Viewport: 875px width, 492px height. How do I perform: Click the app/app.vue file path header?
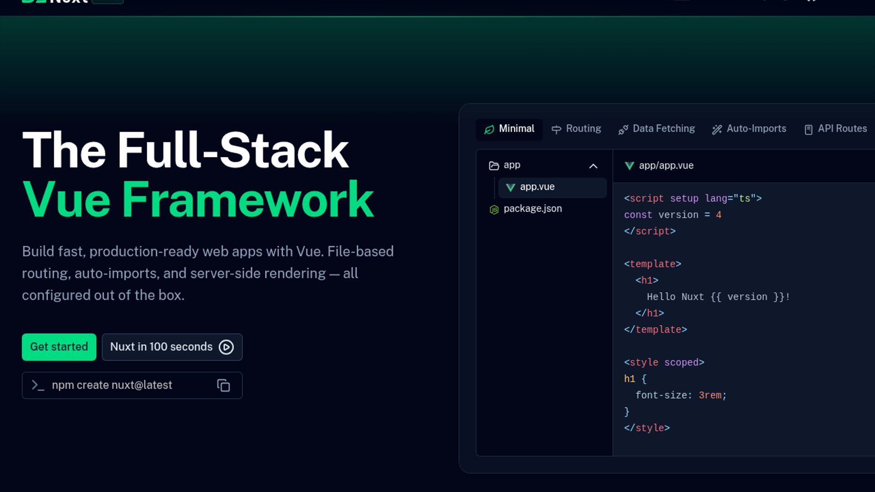(666, 166)
